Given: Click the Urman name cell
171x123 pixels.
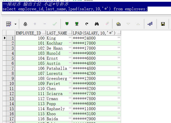Looking at the screenshot, I should [x=59, y=99].
